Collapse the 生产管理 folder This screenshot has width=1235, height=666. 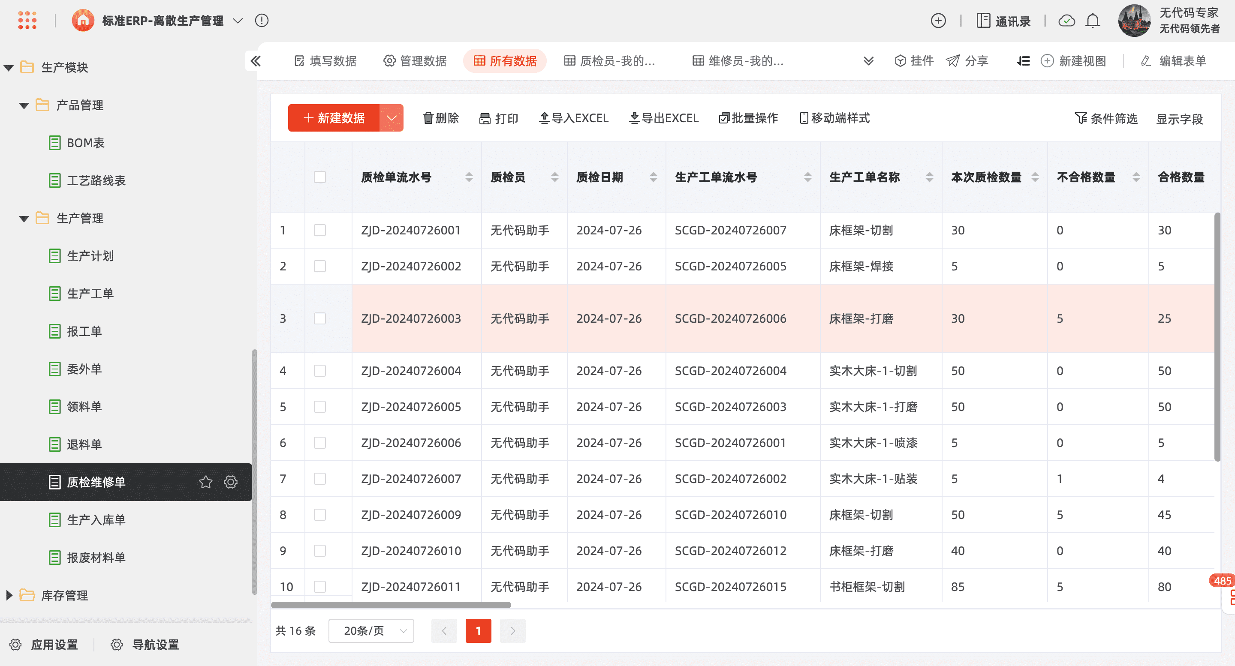point(24,219)
